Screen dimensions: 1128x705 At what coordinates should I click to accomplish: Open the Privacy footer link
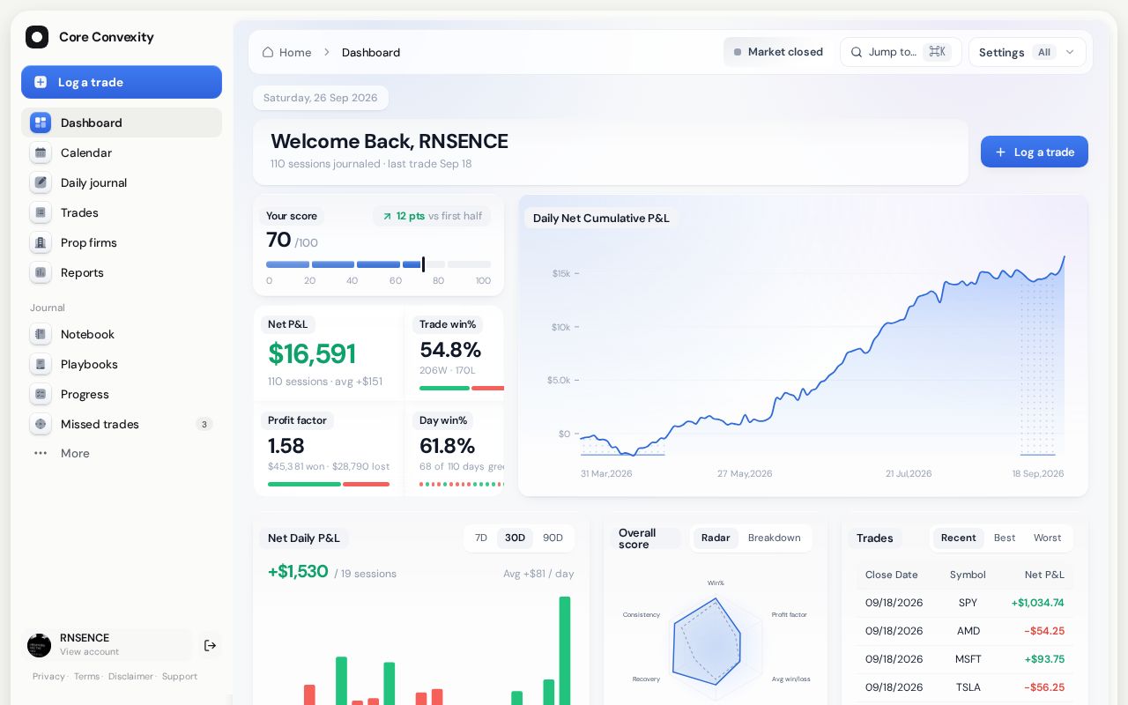tap(48, 677)
